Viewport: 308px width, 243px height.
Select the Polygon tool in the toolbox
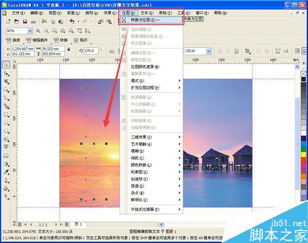(6, 131)
